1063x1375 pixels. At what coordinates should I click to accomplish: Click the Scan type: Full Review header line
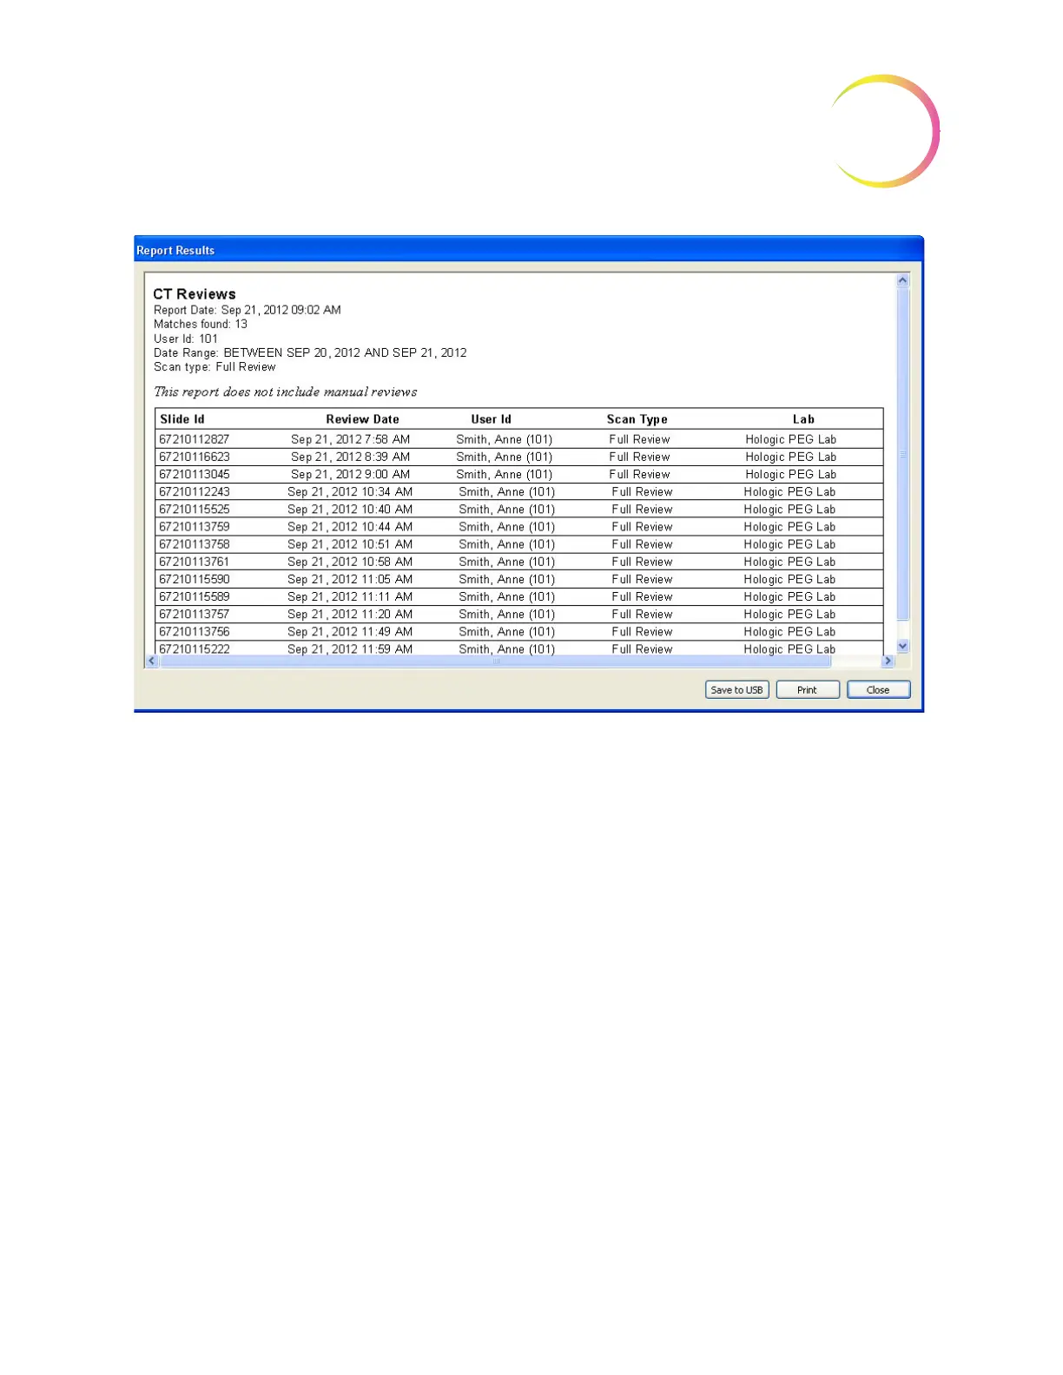click(x=215, y=367)
